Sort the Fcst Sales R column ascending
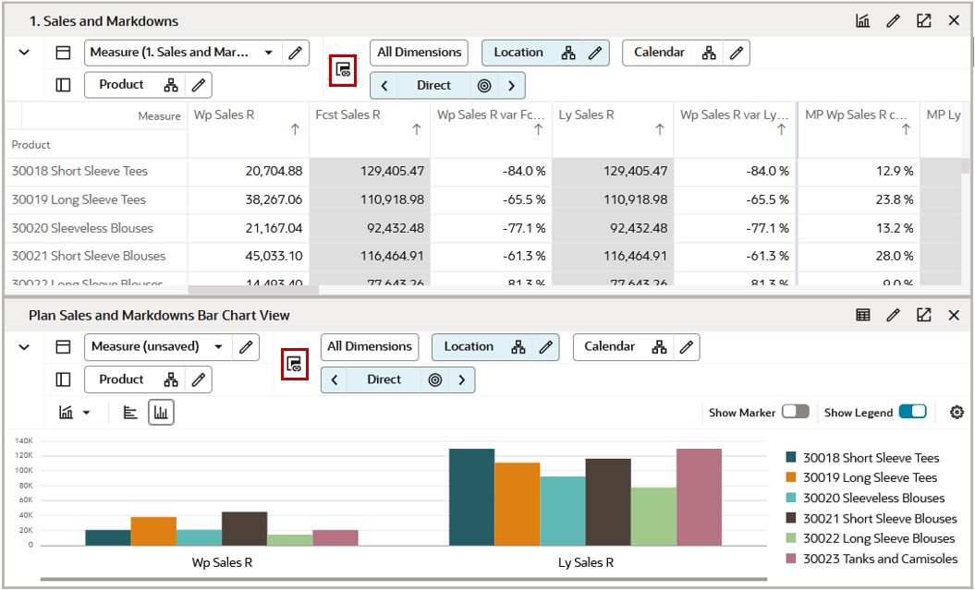The width and height of the screenshot is (975, 590). point(417,129)
